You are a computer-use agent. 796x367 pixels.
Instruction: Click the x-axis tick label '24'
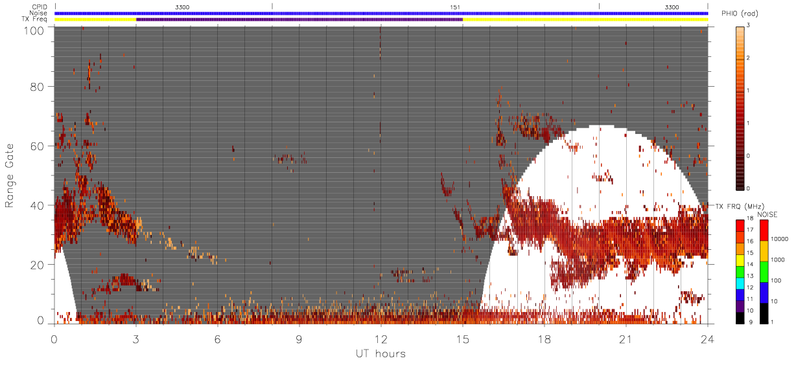pos(707,339)
